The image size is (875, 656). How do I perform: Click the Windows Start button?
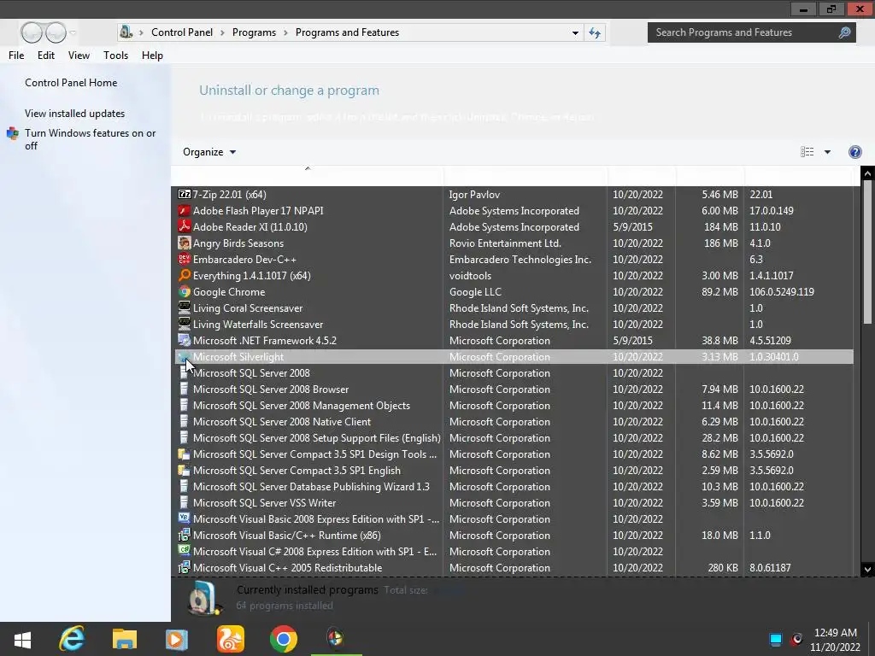tap(22, 639)
